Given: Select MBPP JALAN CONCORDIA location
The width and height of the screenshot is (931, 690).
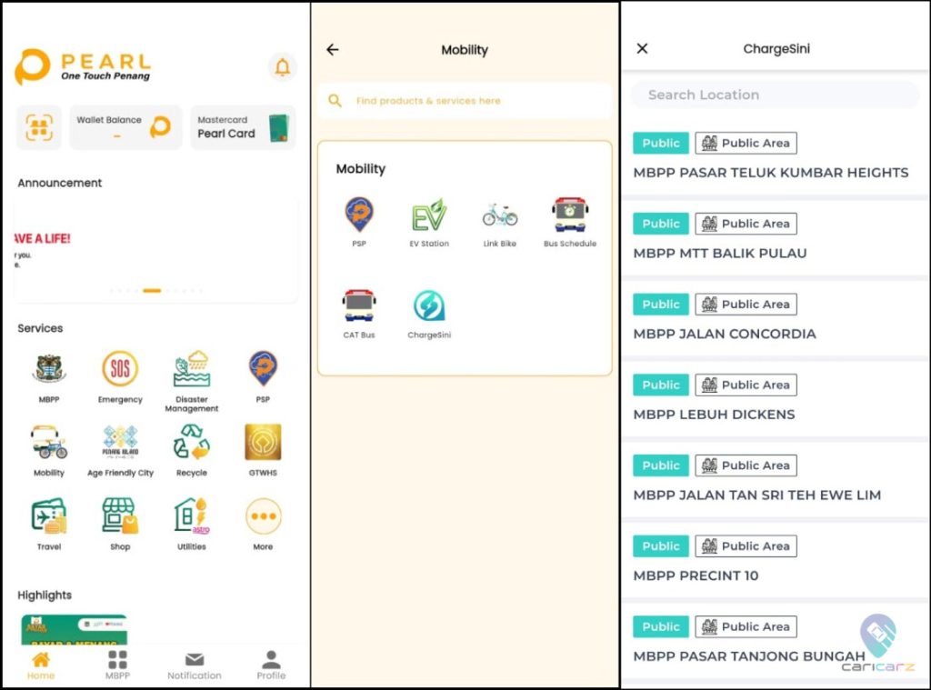Looking at the screenshot, I should 776,318.
